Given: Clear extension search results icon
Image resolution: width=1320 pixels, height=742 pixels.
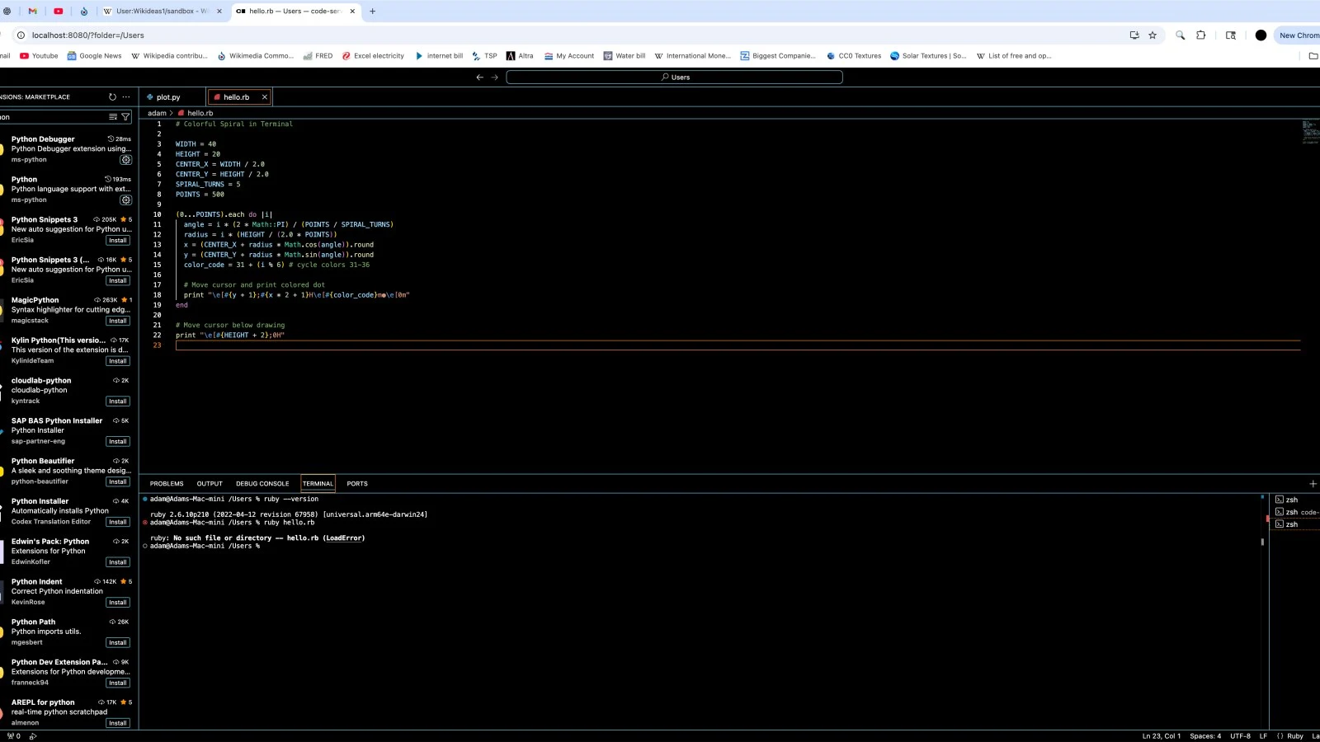Looking at the screenshot, I should [113, 117].
